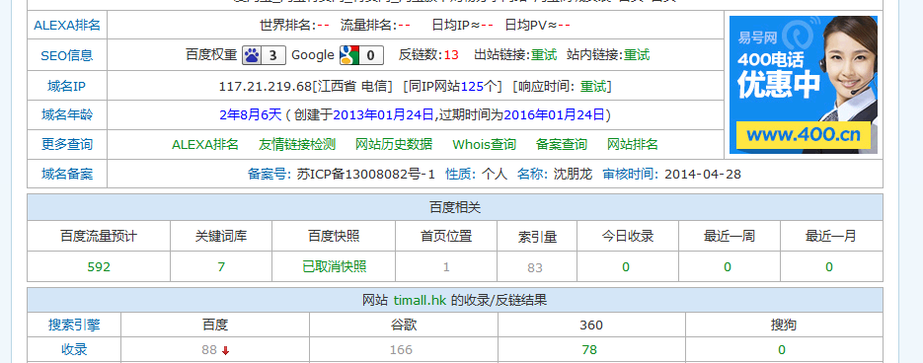This screenshot has width=923, height=363.
Task: Click the 反链数 value 13
Action: [x=451, y=55]
